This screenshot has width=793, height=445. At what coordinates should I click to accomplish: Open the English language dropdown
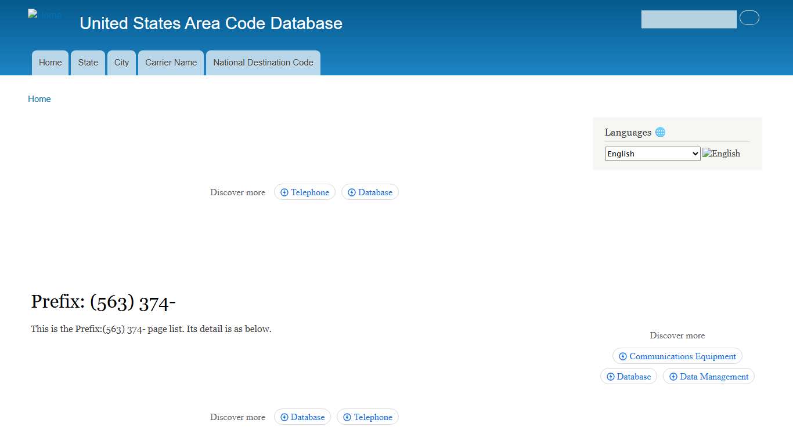(652, 154)
